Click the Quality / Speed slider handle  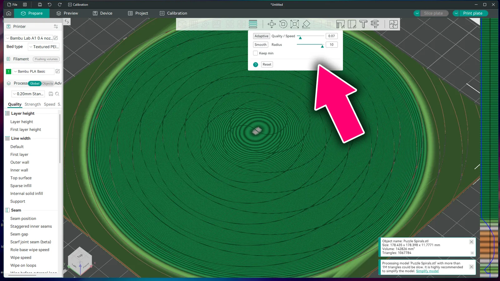300,37
